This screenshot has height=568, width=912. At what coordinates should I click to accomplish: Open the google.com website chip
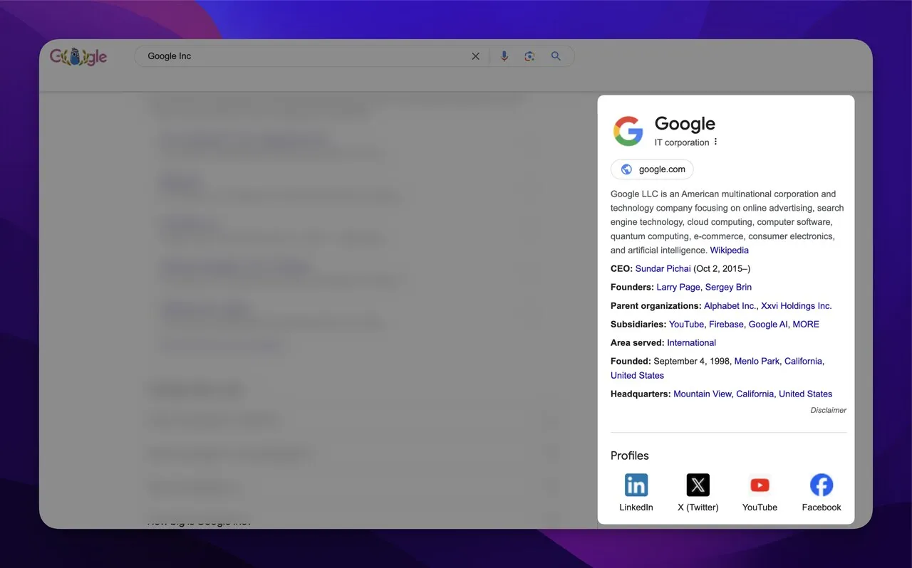click(x=652, y=169)
